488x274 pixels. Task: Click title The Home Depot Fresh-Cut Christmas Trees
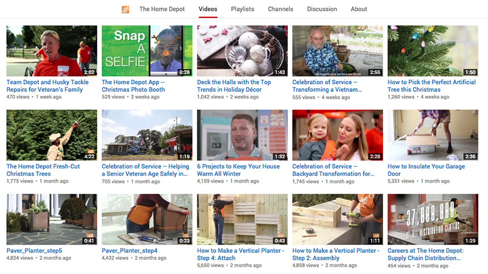tap(43, 170)
